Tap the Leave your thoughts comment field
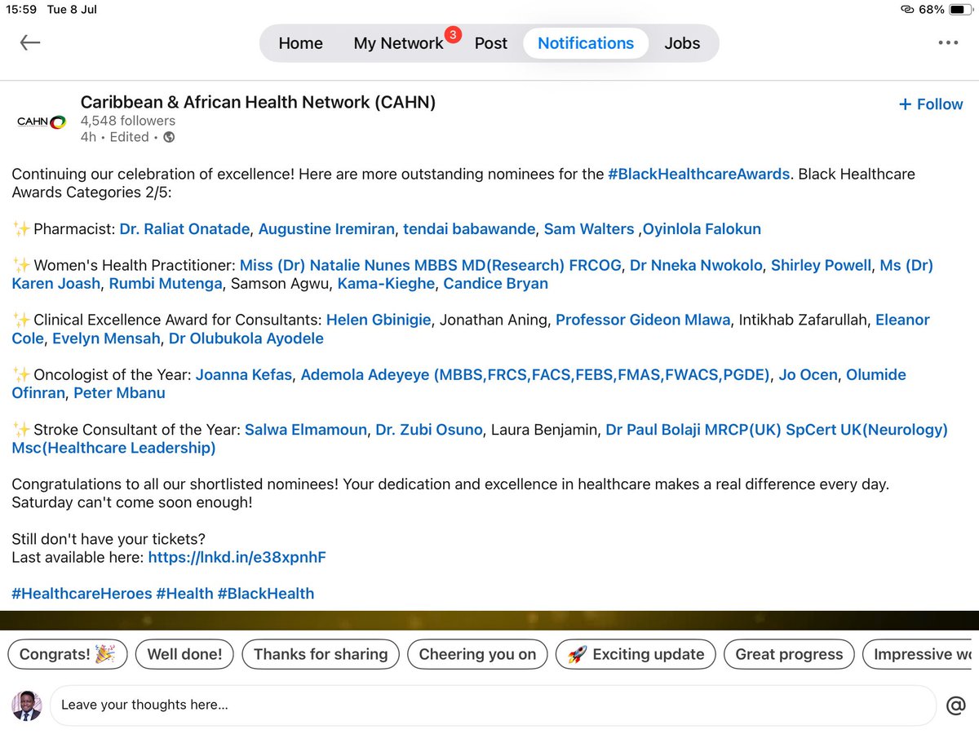Screen dimensions: 979x734 point(493,705)
